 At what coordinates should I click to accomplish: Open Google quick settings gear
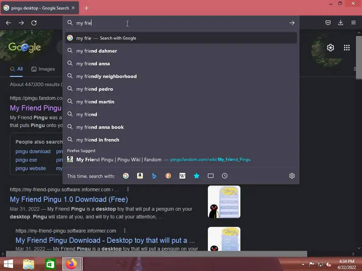331,48
